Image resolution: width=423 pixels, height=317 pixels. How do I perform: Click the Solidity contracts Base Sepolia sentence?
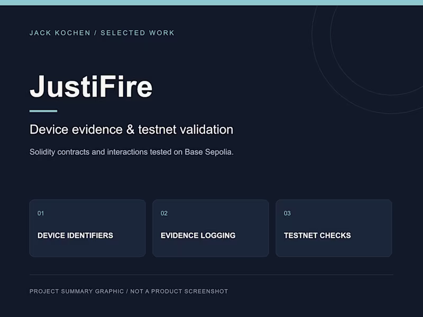coord(131,152)
